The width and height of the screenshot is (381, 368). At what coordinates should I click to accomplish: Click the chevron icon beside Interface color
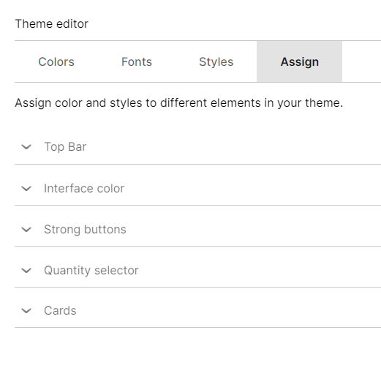point(26,188)
